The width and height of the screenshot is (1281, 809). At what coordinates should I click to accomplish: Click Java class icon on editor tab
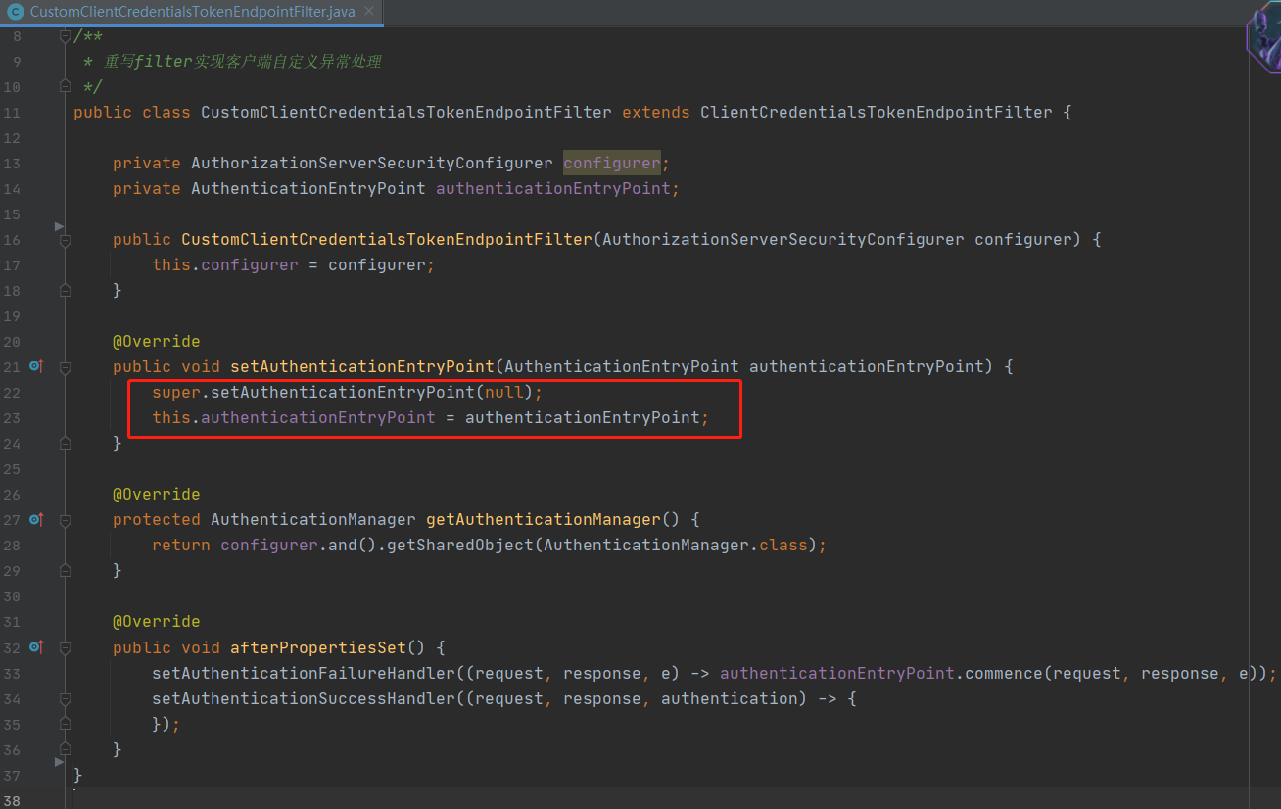tap(15, 13)
